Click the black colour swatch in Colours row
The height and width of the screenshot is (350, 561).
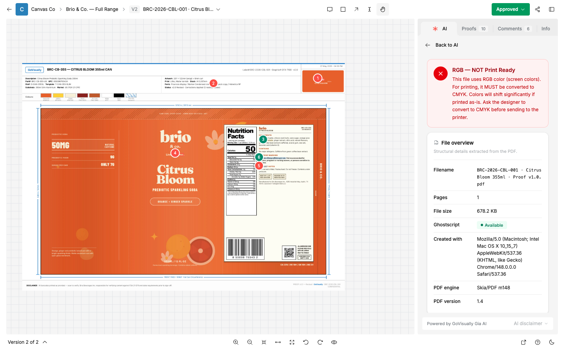119,95
